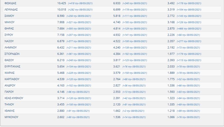Select the ΚΕΑΣ-ΚΥΘΝΟΥ row label
This screenshot has height=127, width=224.
pos(14,98)
